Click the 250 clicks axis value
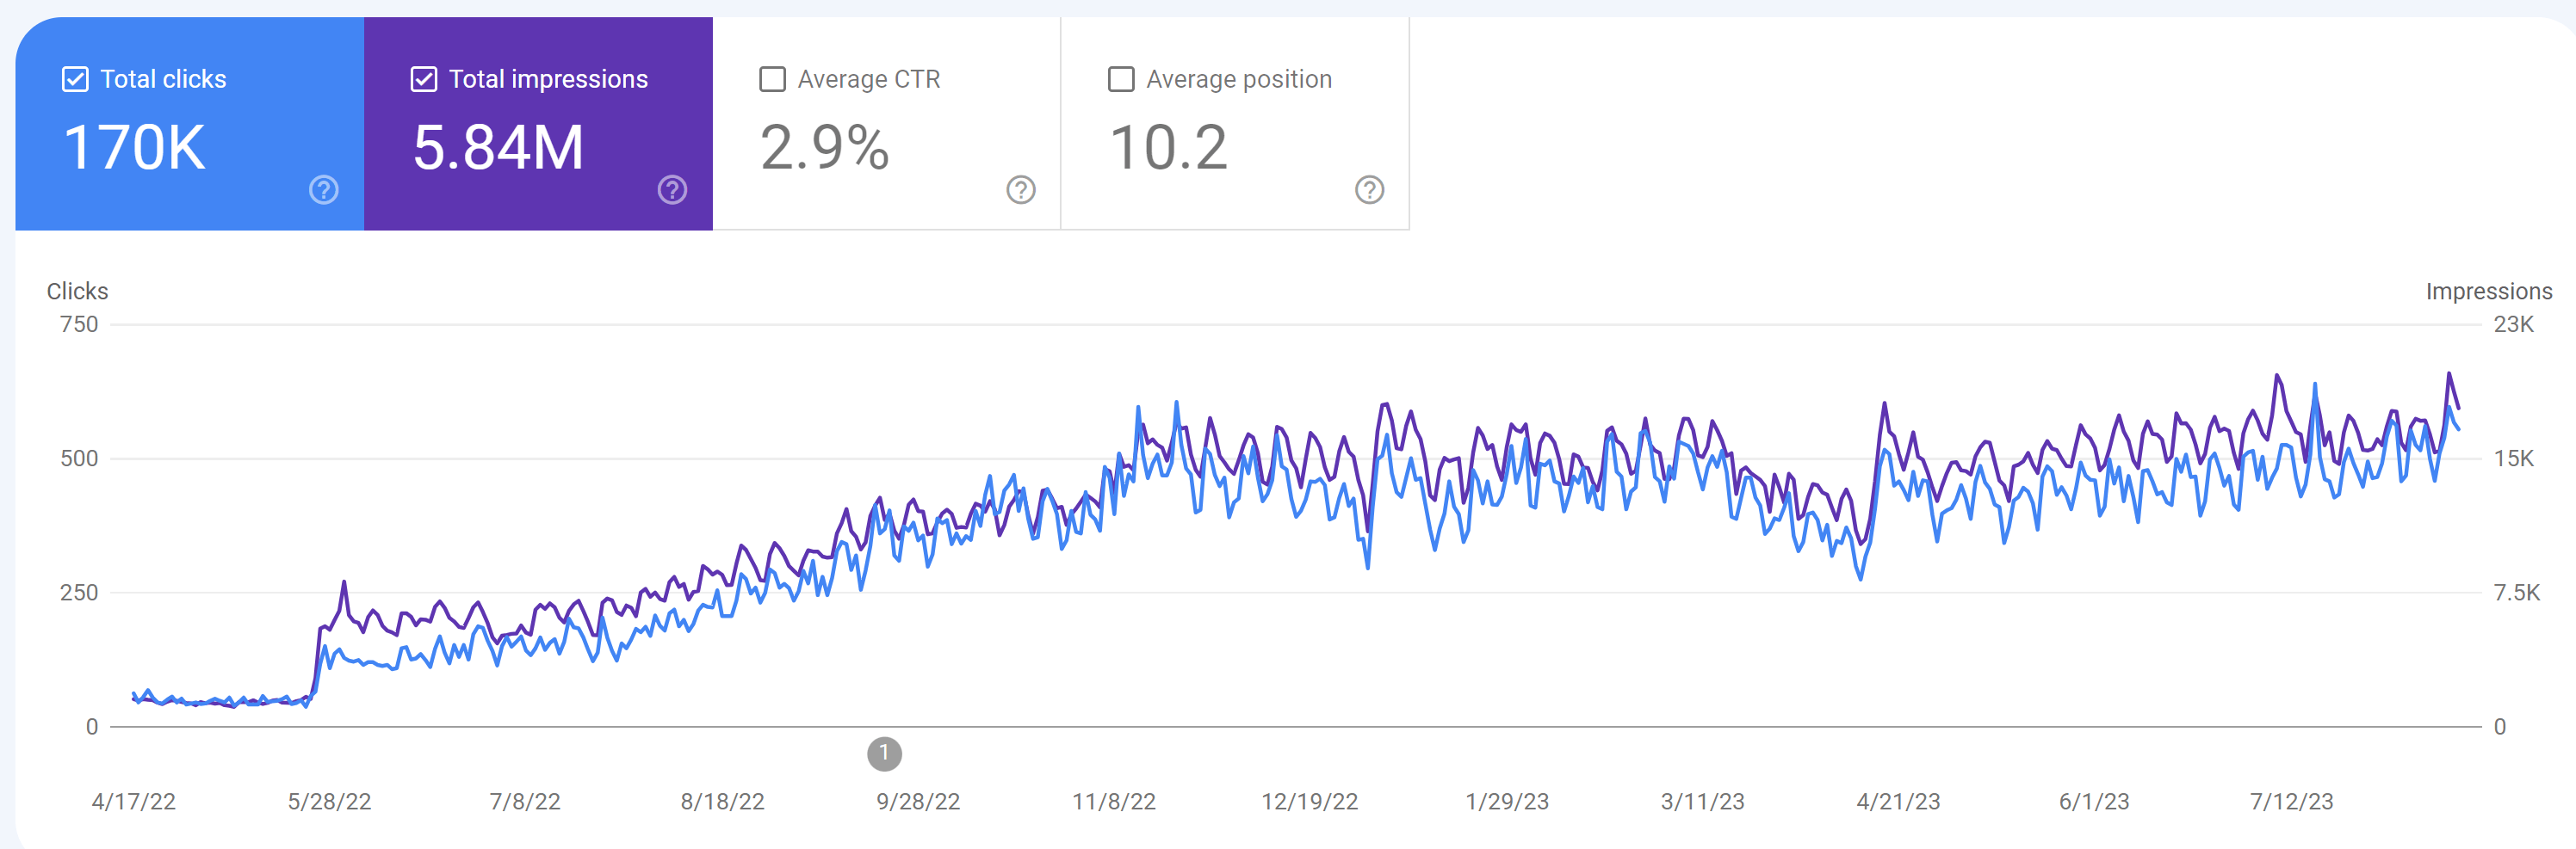This screenshot has height=849, width=2576. click(x=79, y=593)
